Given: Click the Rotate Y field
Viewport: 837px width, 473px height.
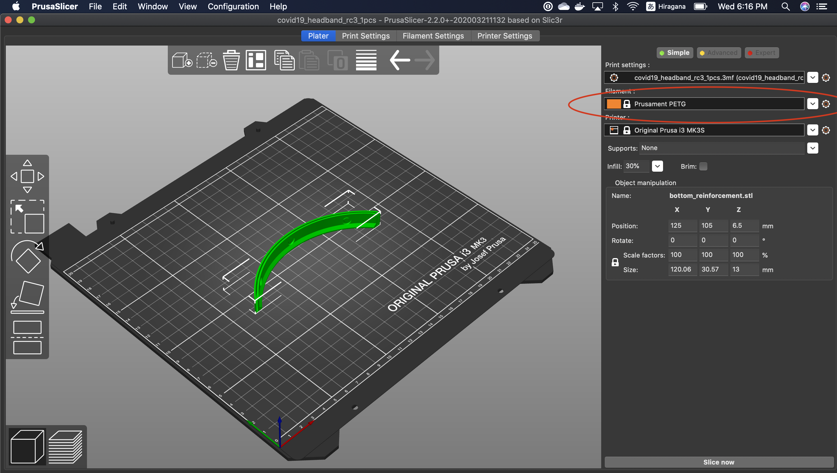Looking at the screenshot, I should click(713, 240).
